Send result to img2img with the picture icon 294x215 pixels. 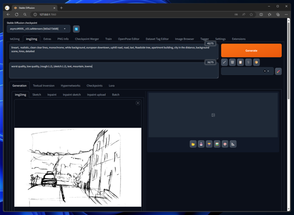[217, 144]
